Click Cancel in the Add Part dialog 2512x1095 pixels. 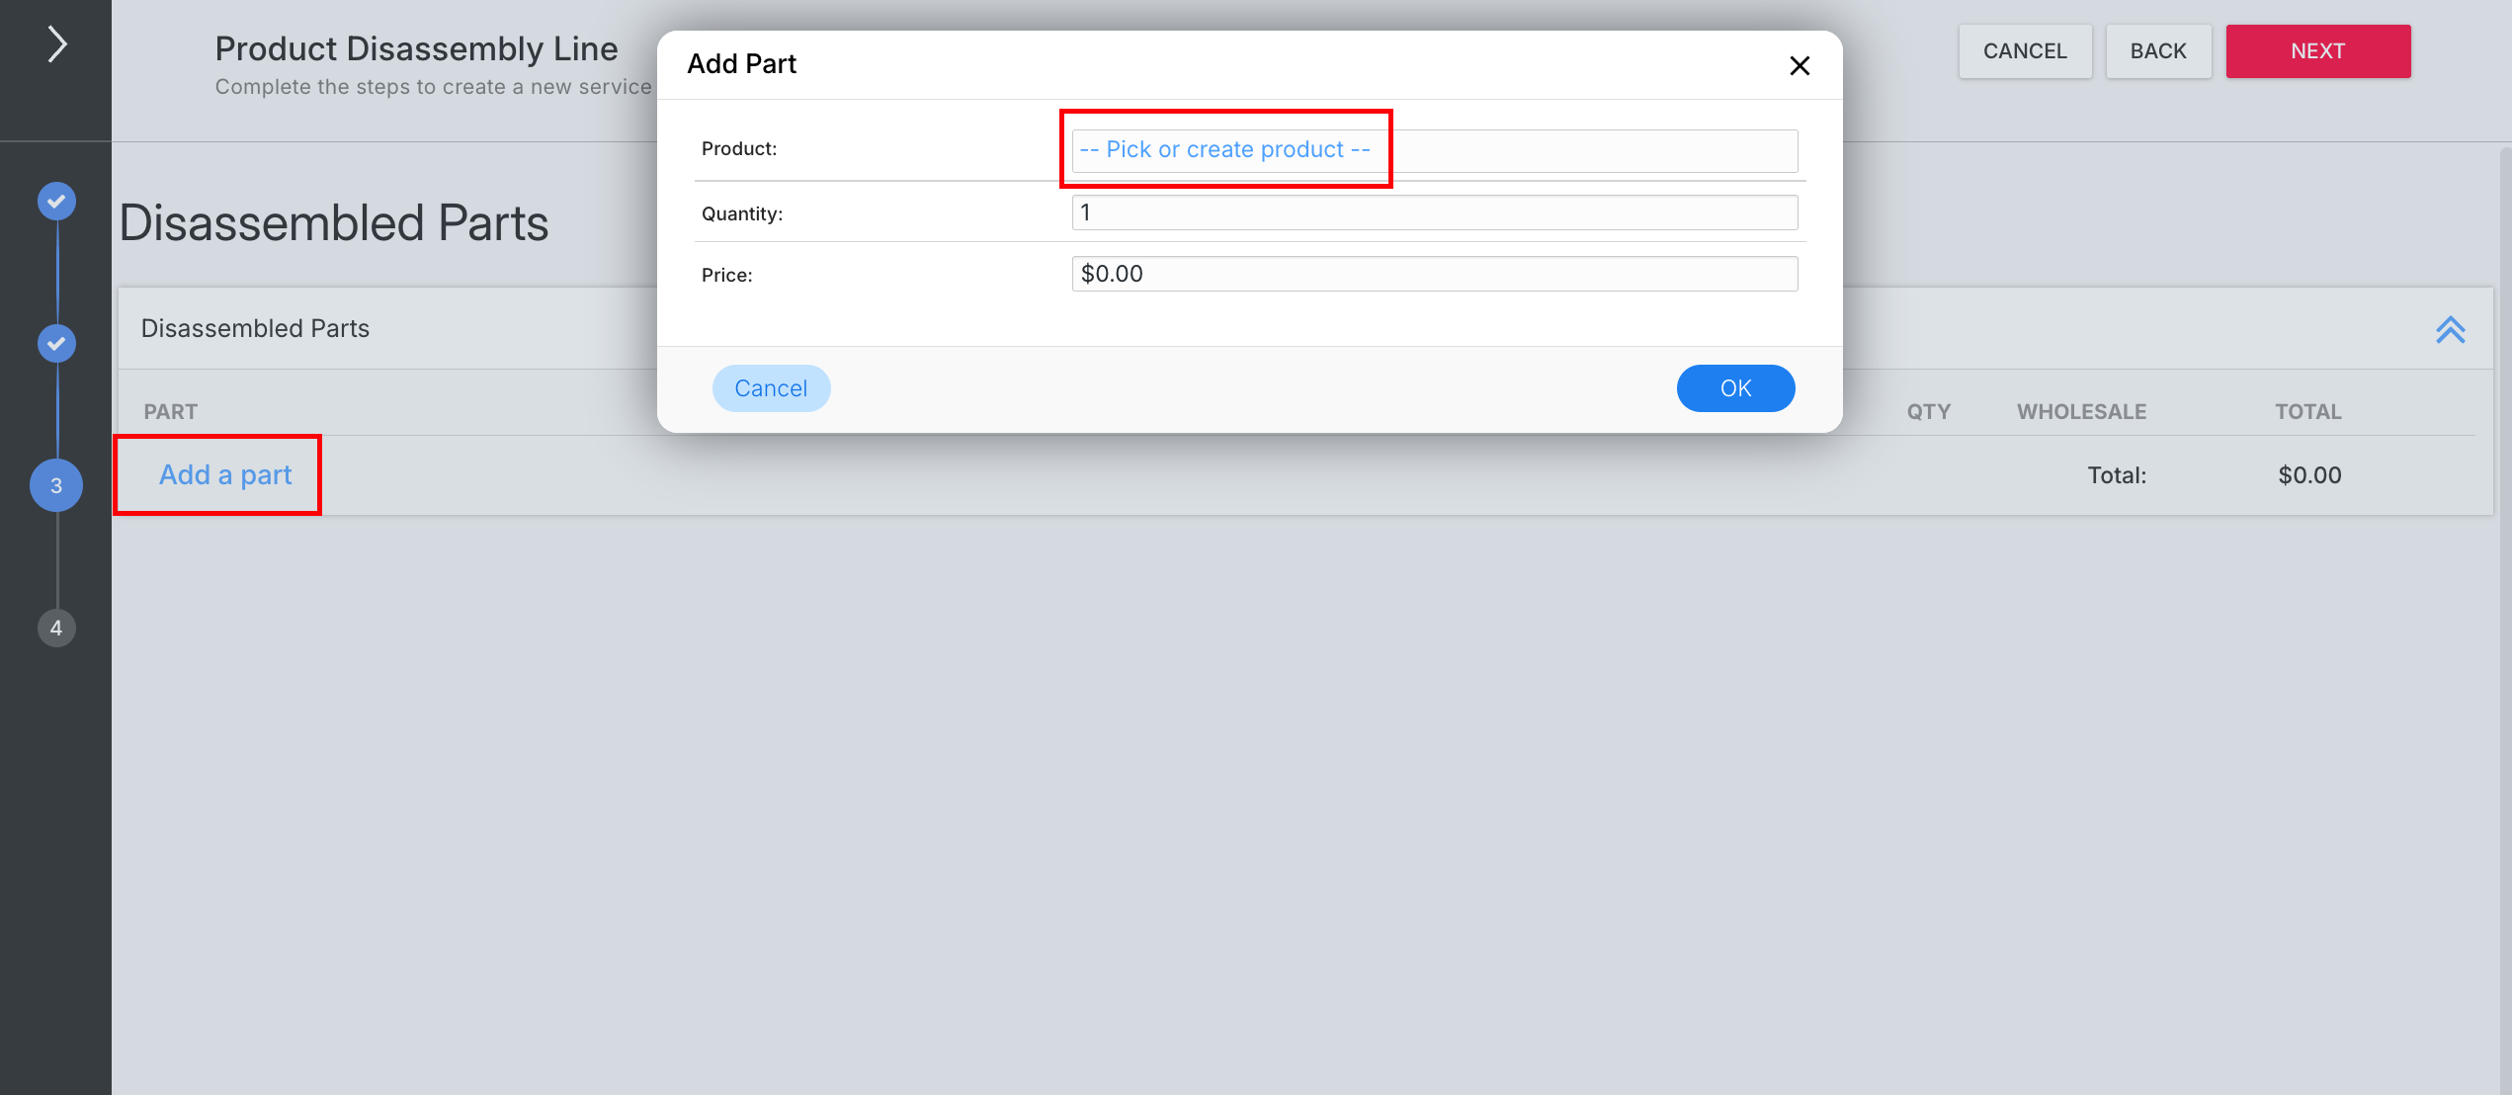[x=771, y=388]
